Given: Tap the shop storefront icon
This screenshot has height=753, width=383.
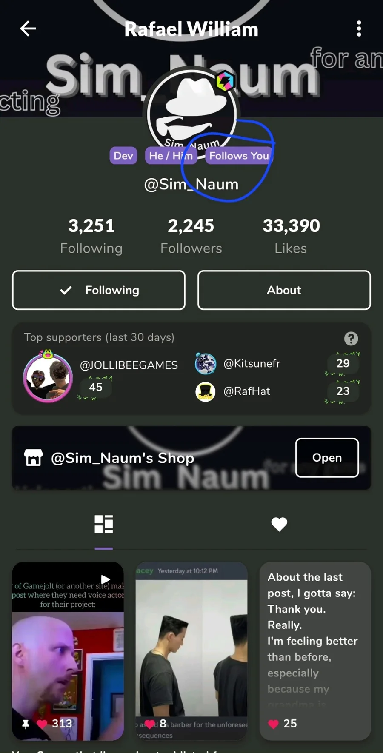Looking at the screenshot, I should pos(33,458).
